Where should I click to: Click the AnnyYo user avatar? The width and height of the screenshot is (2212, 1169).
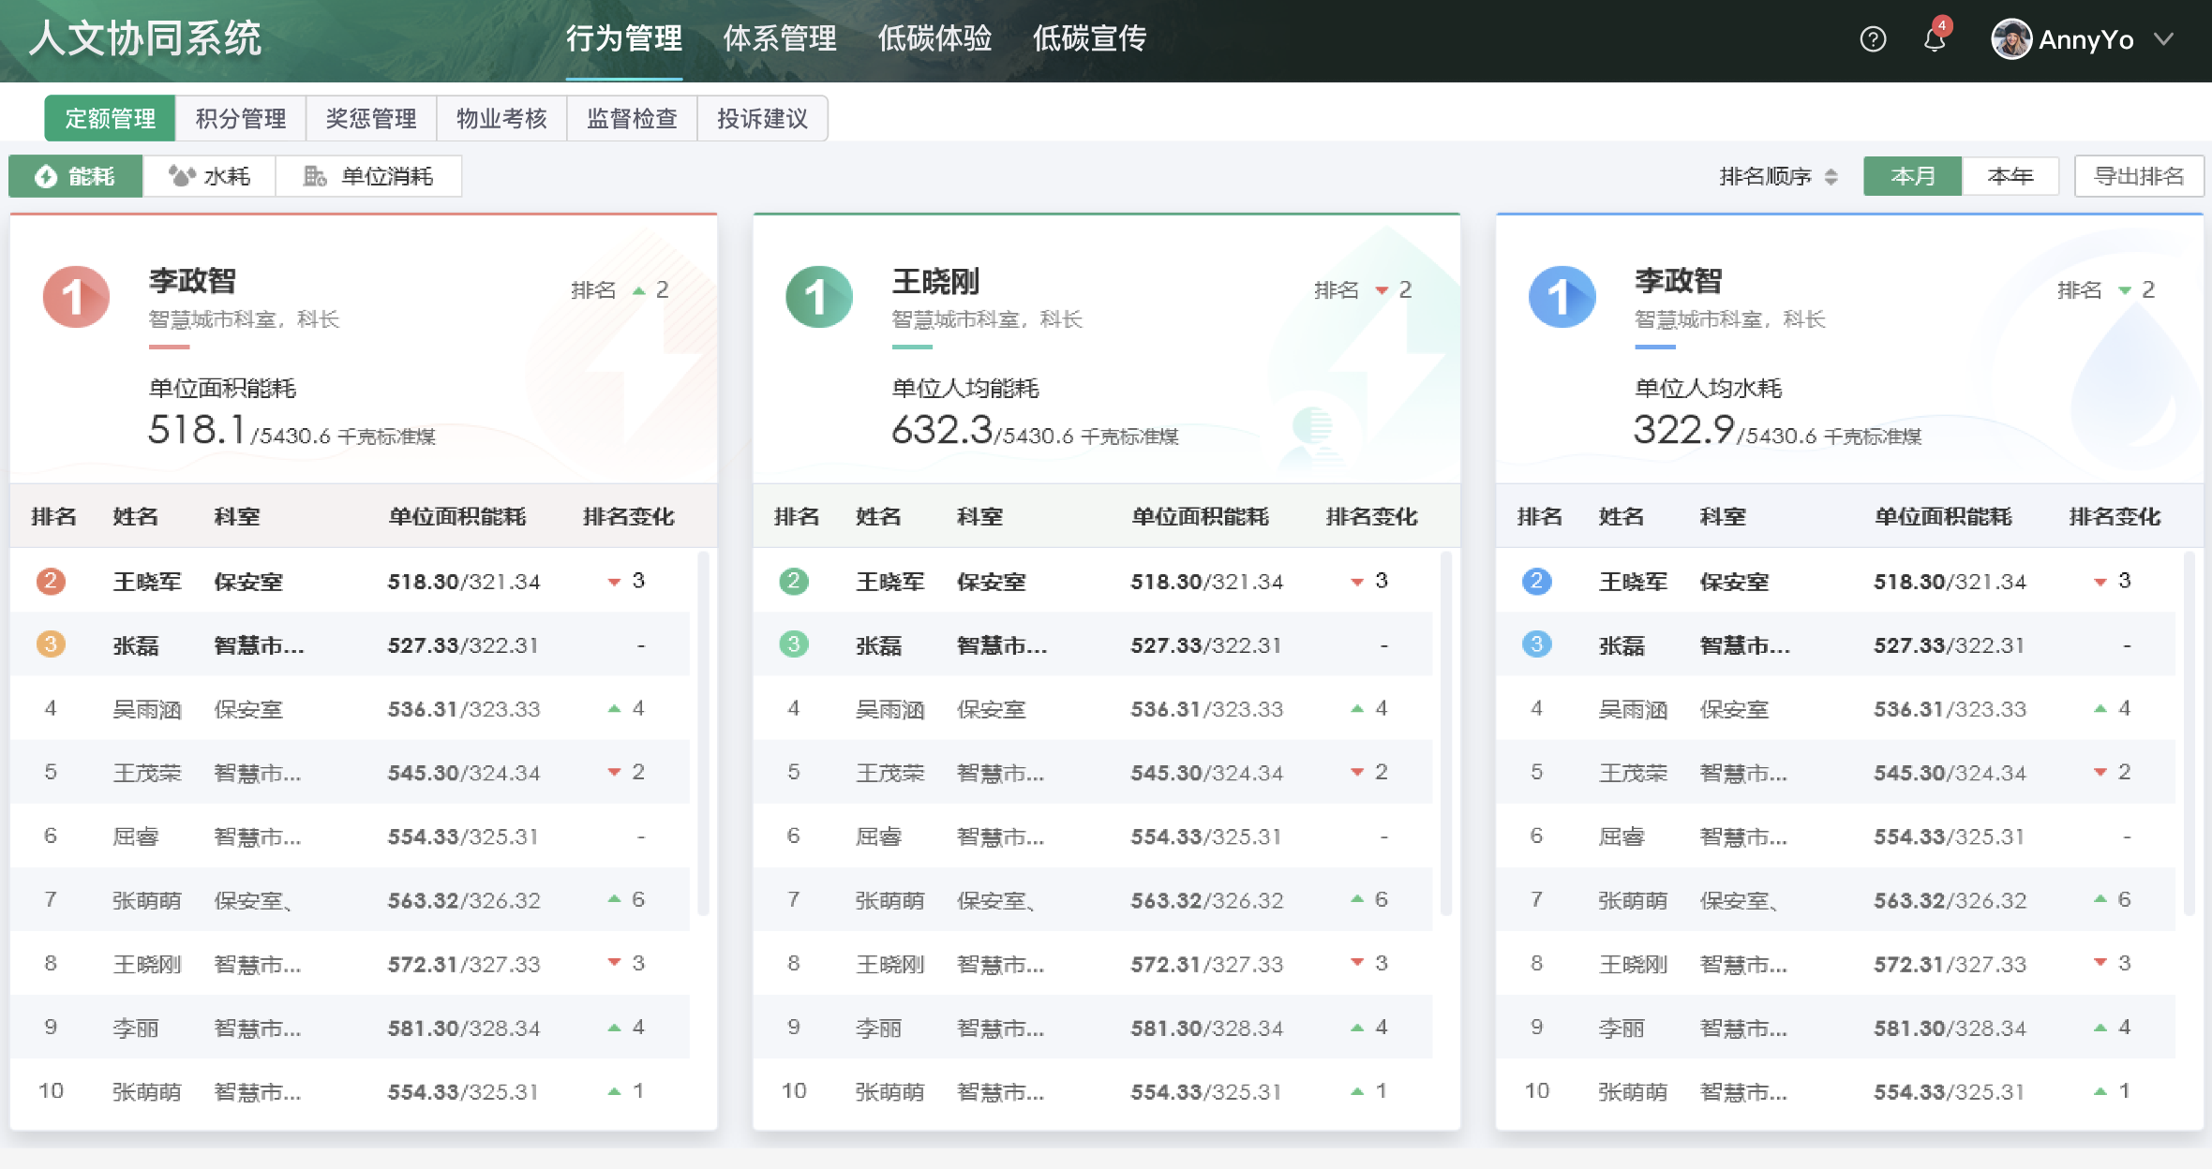2010,39
